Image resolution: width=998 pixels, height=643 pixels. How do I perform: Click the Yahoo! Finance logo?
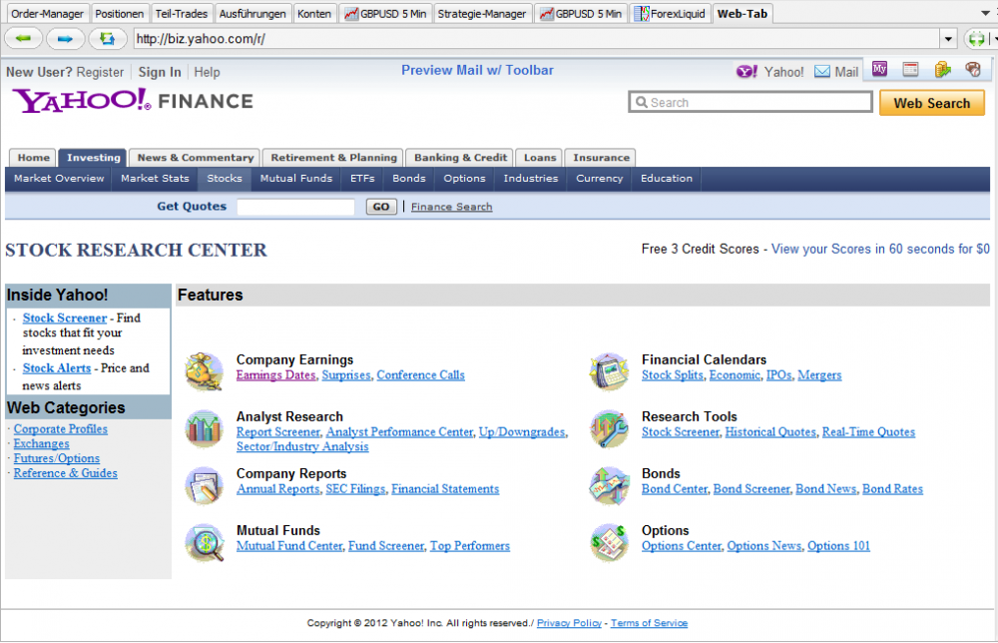tap(133, 101)
